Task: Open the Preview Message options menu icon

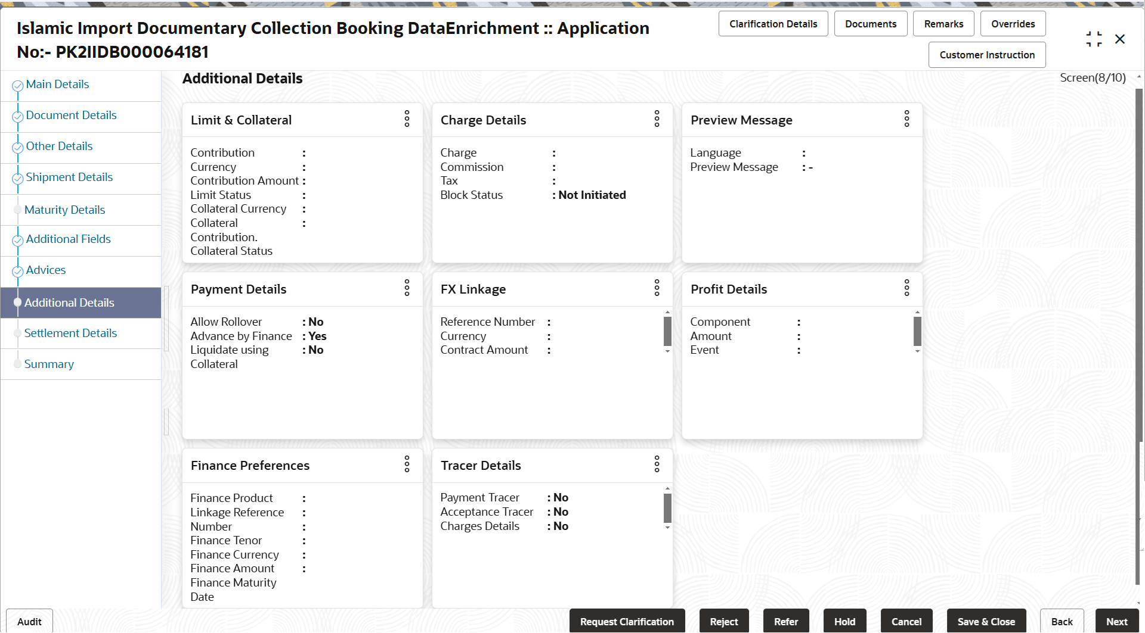Action: click(x=906, y=119)
